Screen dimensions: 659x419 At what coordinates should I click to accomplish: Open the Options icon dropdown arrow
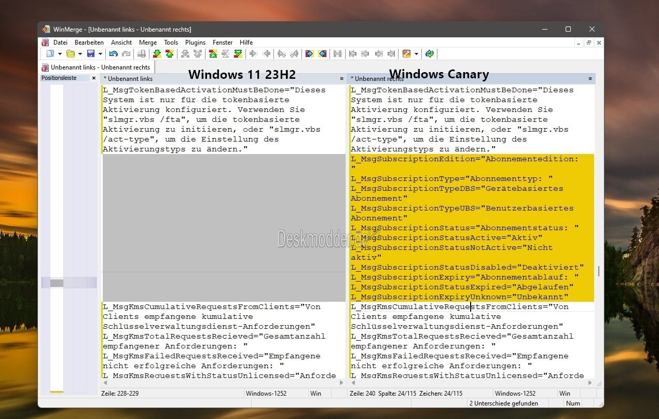click(416, 54)
